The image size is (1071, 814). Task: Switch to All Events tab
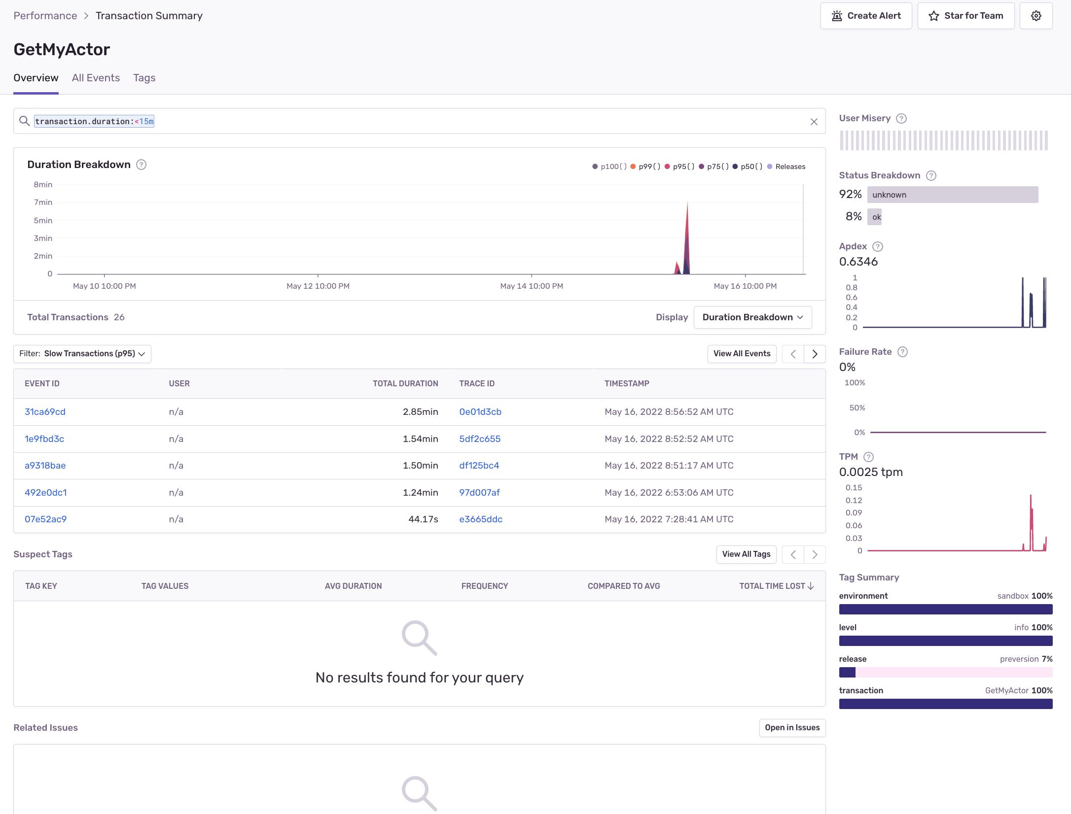96,78
